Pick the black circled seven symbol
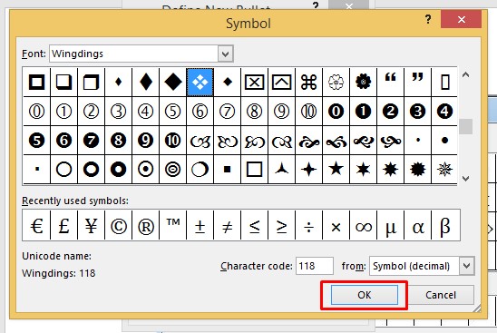This screenshot has height=333, width=497. tap(91, 141)
